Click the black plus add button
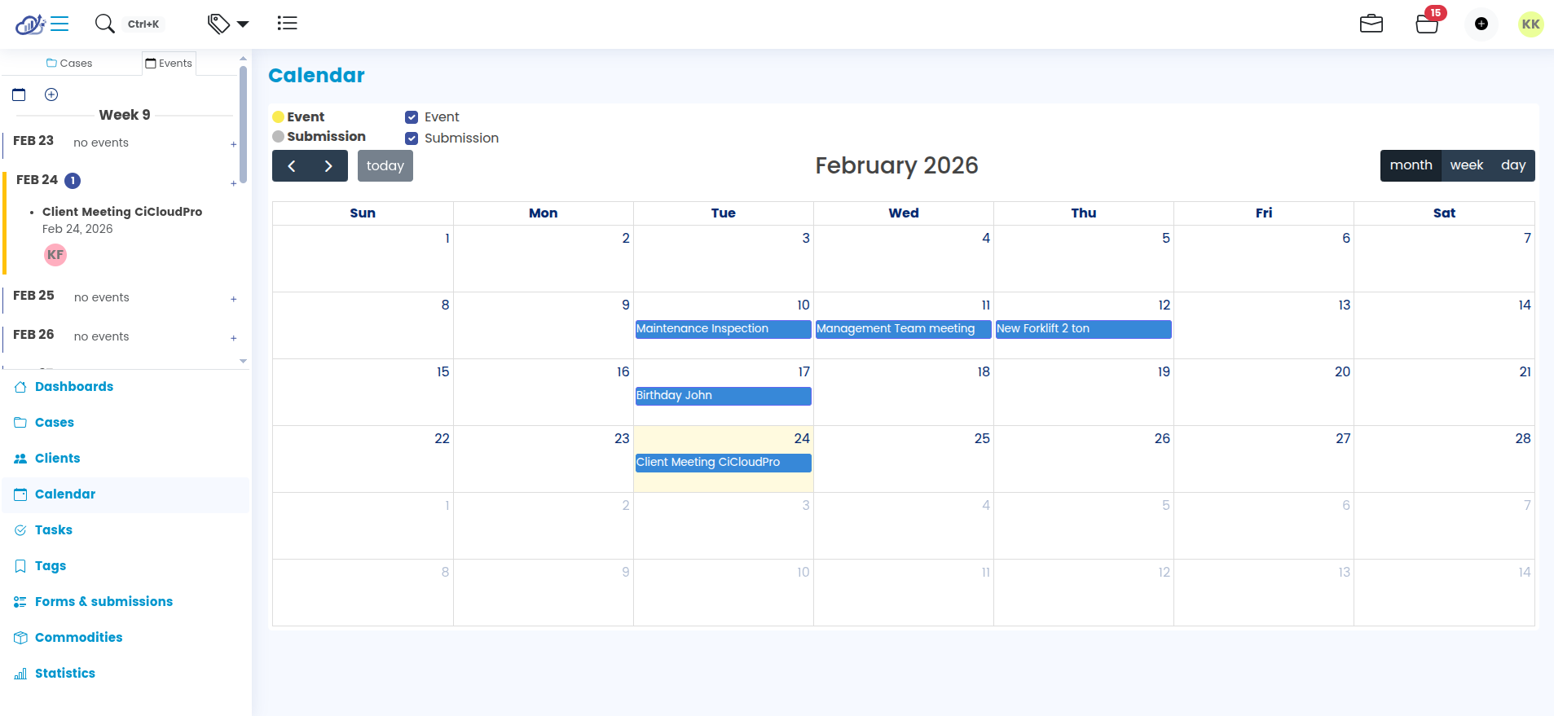The image size is (1554, 716). pos(1481,24)
